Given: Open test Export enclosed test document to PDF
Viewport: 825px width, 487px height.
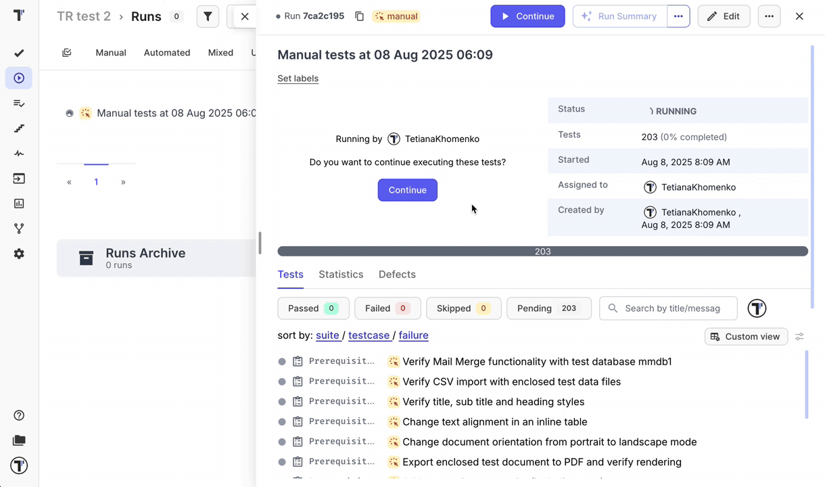Looking at the screenshot, I should point(542,463).
